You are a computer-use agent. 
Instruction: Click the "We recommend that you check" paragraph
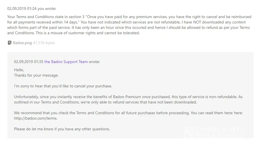coord(128,115)
